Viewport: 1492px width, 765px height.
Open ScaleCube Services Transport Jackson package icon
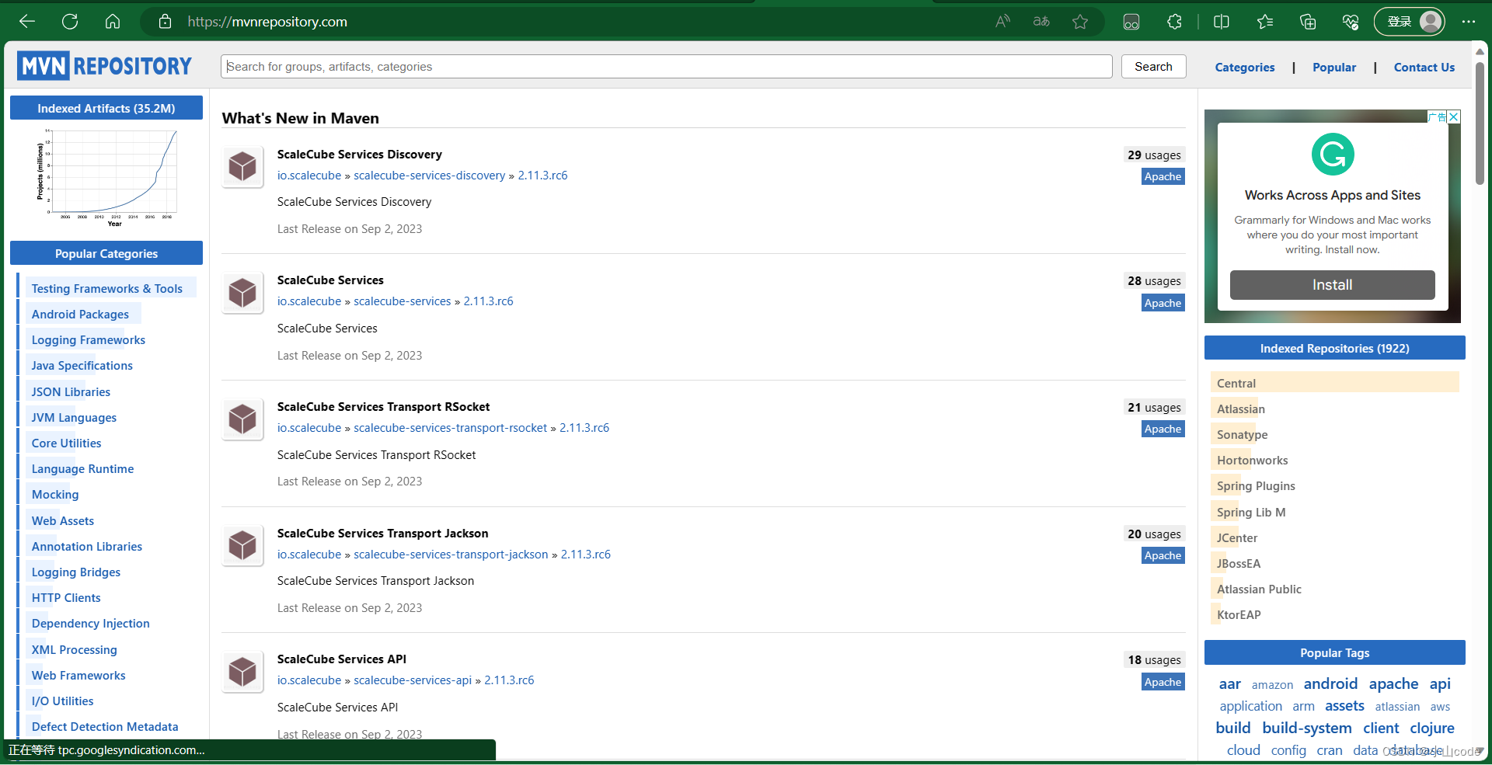(242, 545)
